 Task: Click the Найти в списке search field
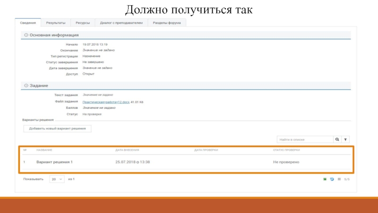(x=305, y=140)
